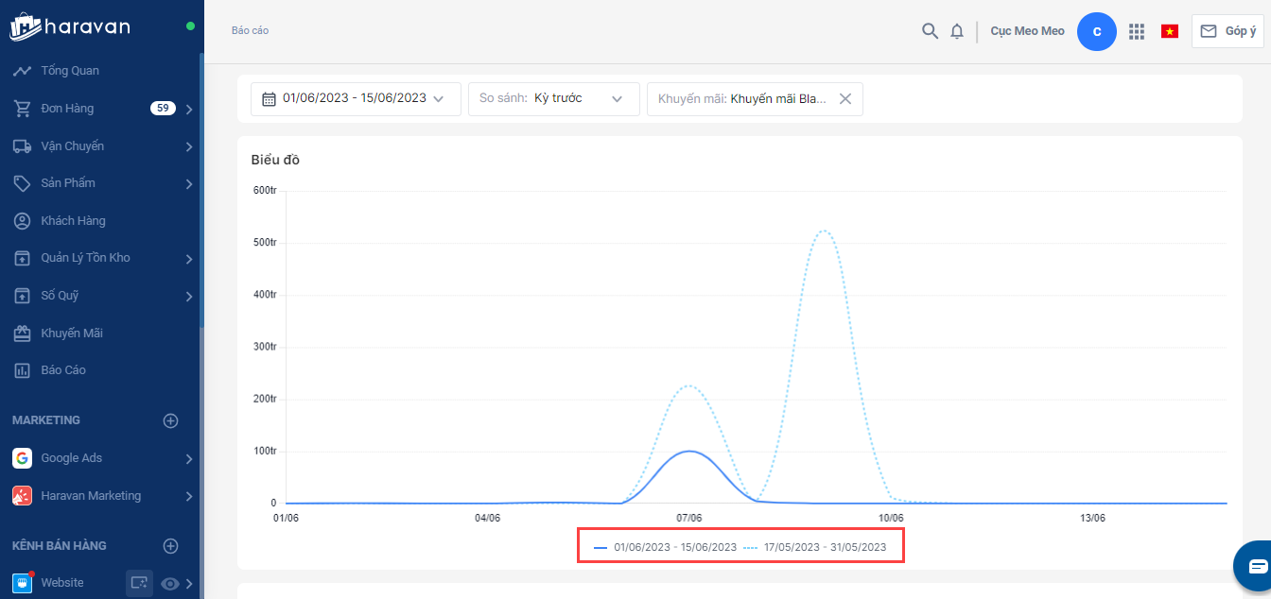
Task: Click the Báo cáo breadcrumb link
Action: point(251,31)
